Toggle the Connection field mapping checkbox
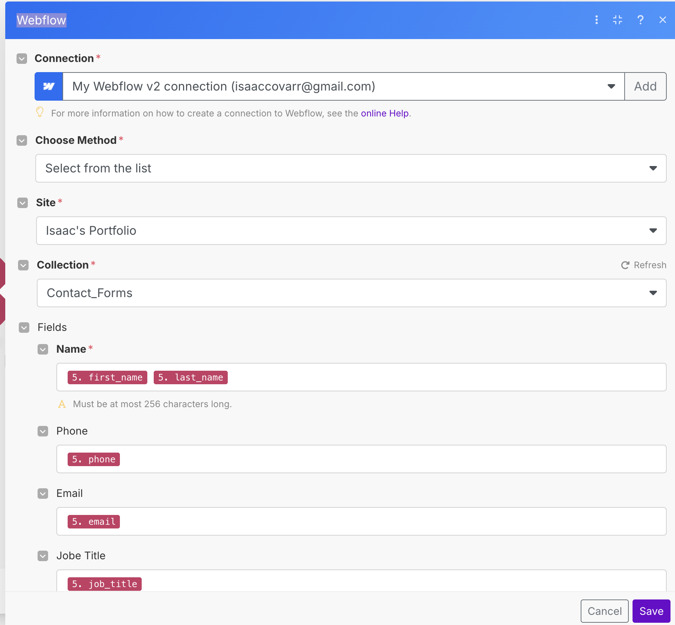This screenshot has width=675, height=625. 22,59
